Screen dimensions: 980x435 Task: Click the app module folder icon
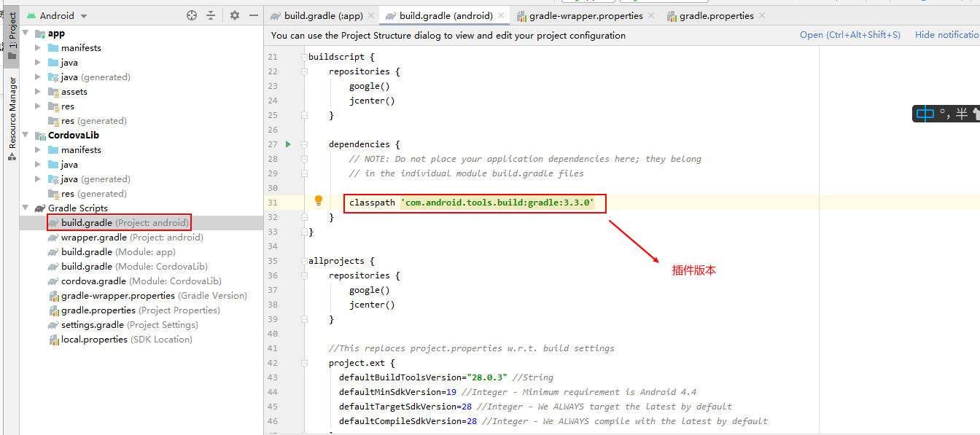[x=40, y=34]
